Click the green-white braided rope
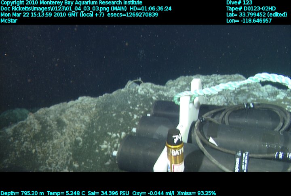Screen dimensions: 291x196 pos(226,85)
